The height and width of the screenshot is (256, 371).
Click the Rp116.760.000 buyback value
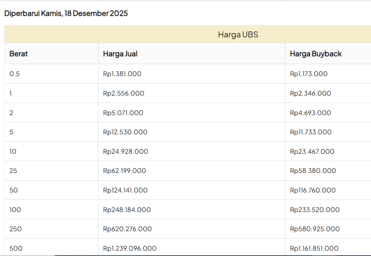[x=313, y=190]
